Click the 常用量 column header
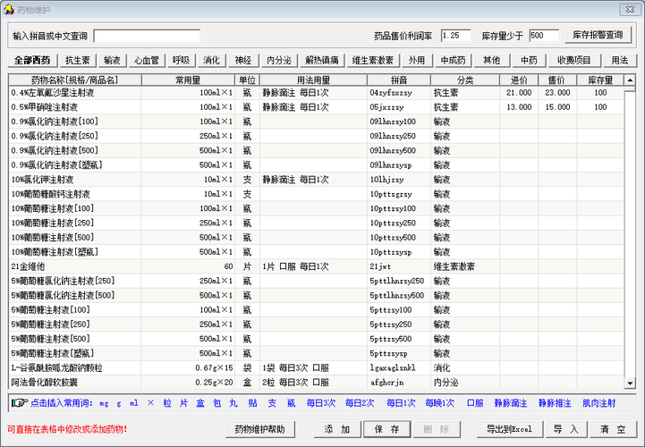Image resolution: width=645 pixels, height=447 pixels. point(188,80)
